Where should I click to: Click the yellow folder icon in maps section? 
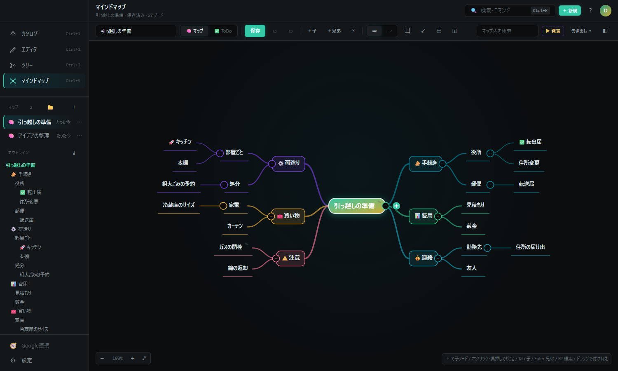tap(50, 107)
